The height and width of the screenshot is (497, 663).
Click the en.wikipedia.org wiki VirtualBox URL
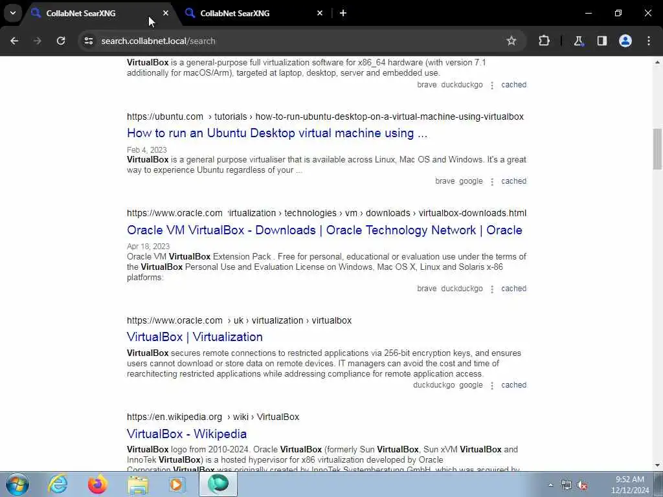[x=212, y=417]
